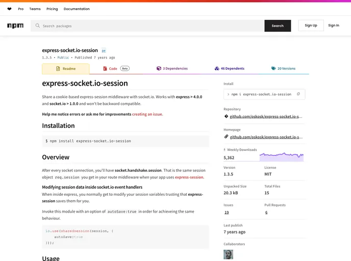The image size is (351, 261).
Task: Open the 20 Versions tab
Action: tap(283, 68)
